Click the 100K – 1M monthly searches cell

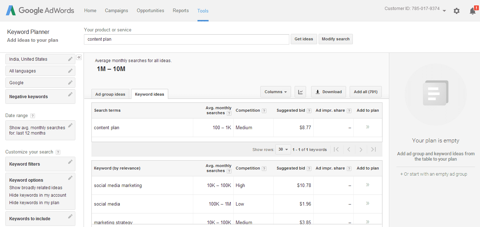220,204
